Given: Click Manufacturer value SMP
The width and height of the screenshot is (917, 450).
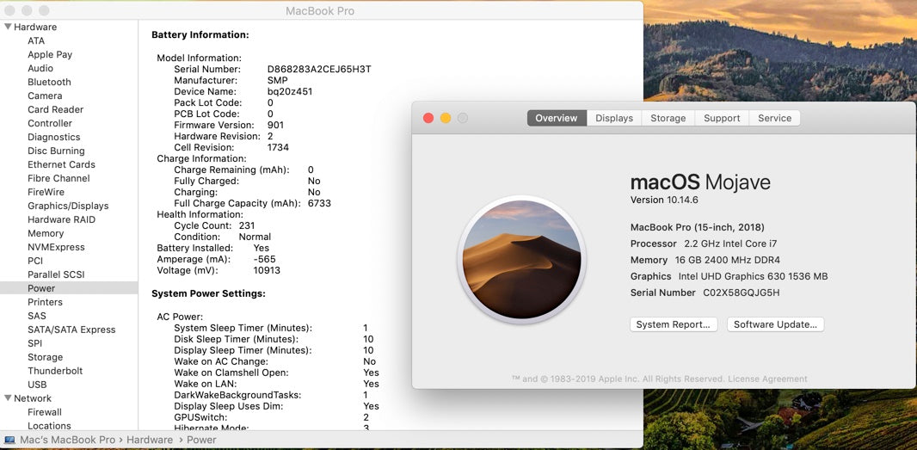Looking at the screenshot, I should point(277,80).
